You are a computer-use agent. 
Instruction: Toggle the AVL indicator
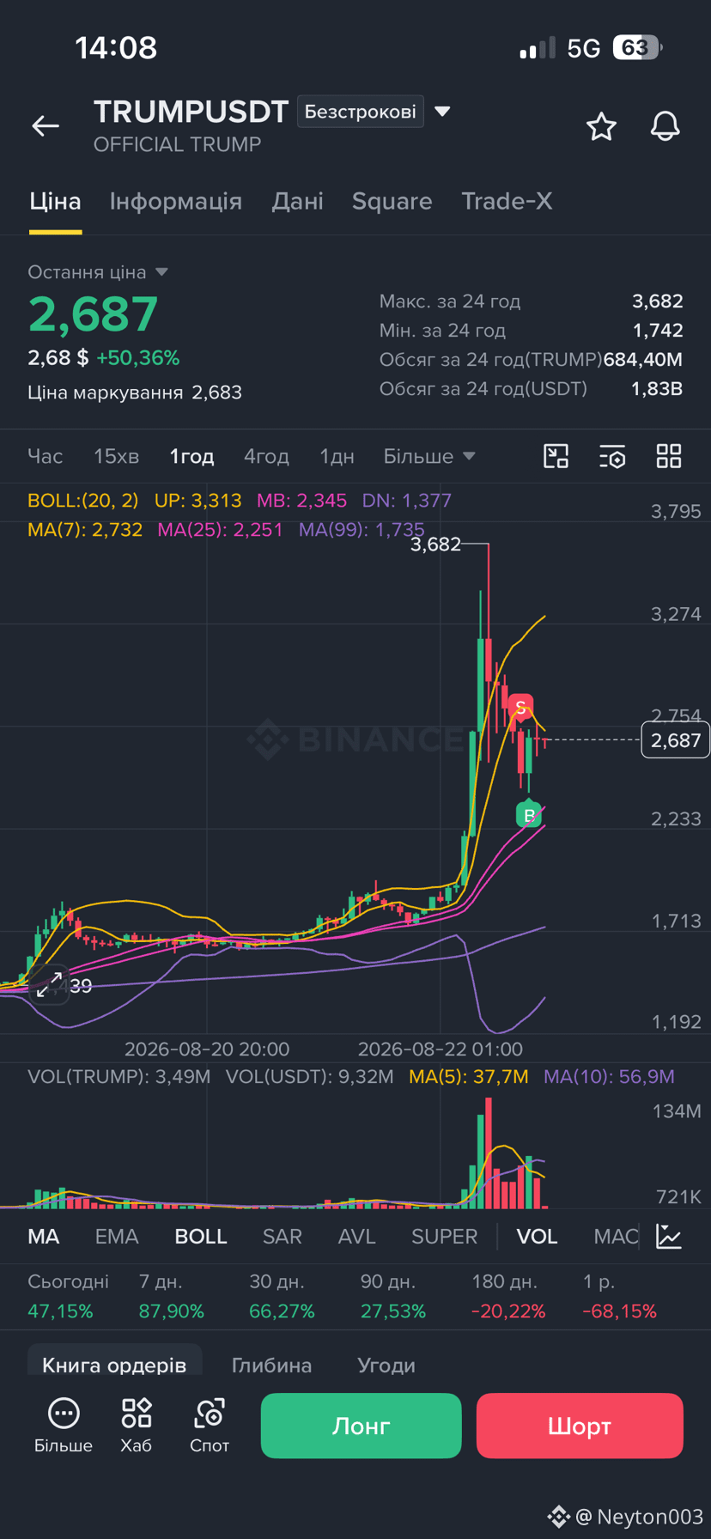tap(357, 1237)
